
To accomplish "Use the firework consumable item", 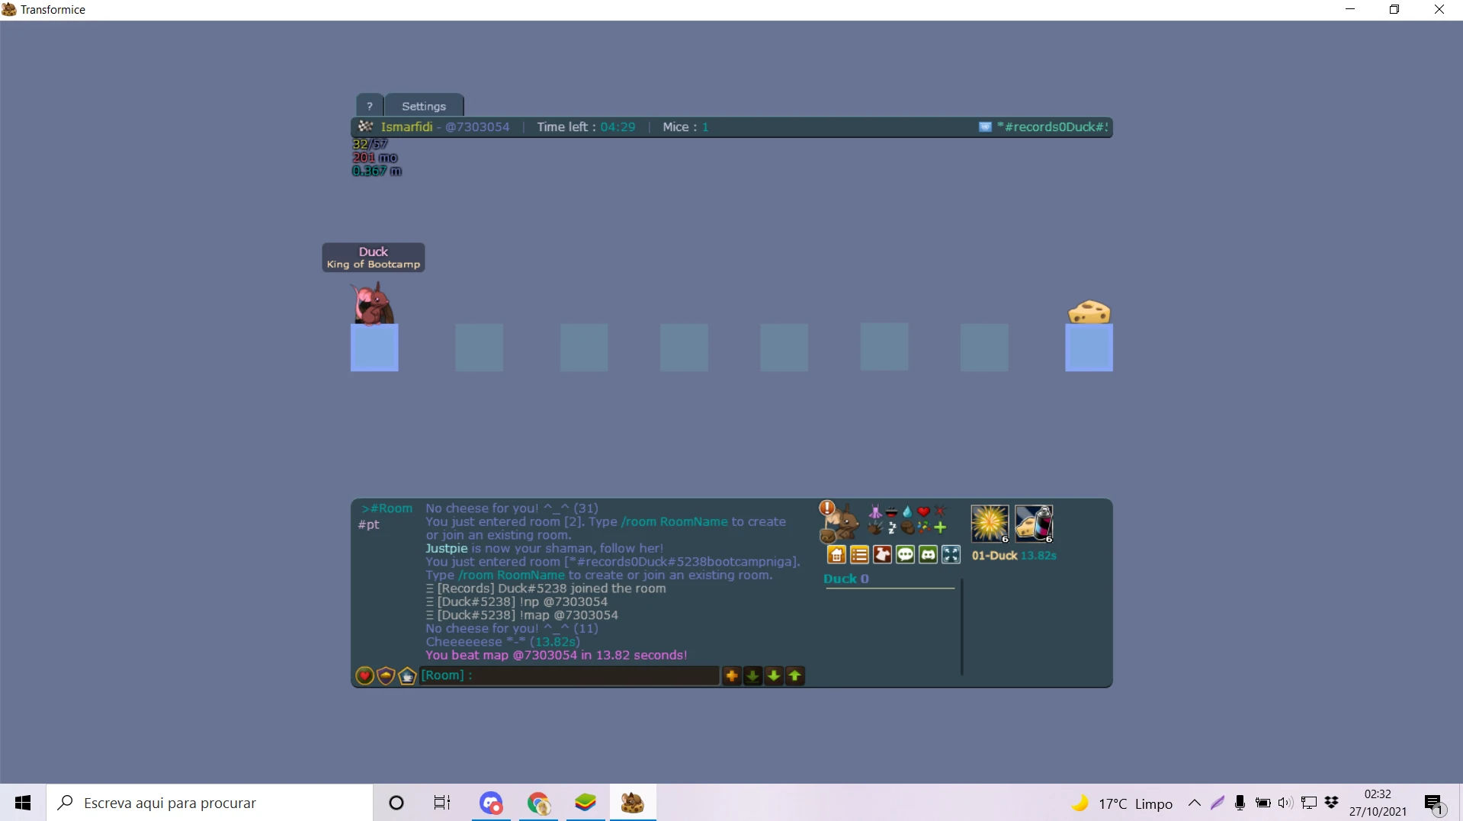I will [x=990, y=524].
